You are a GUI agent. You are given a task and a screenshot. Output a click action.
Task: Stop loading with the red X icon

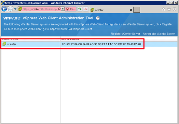(86, 9)
